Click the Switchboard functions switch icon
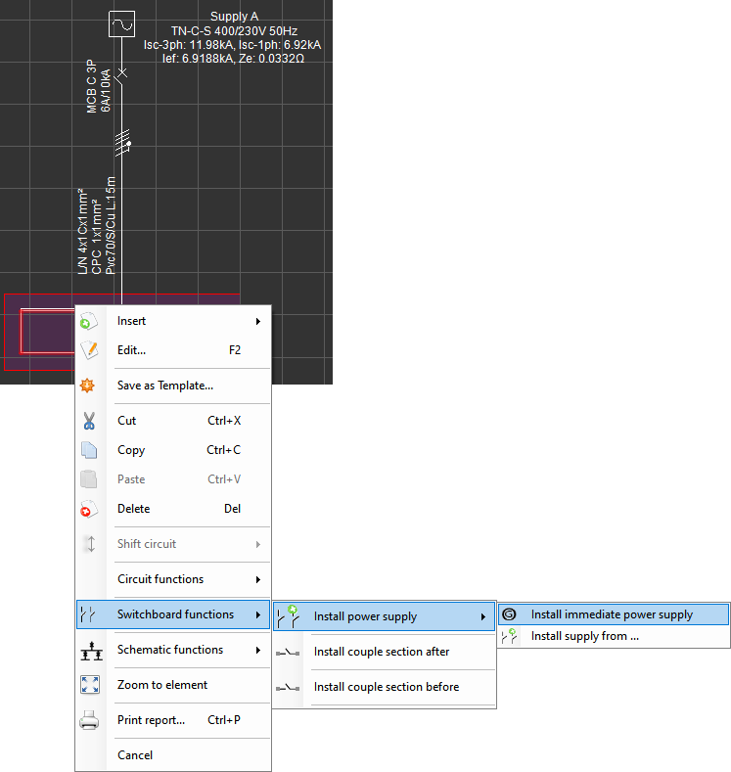Image resolution: width=731 pixels, height=772 pixels. (x=88, y=614)
